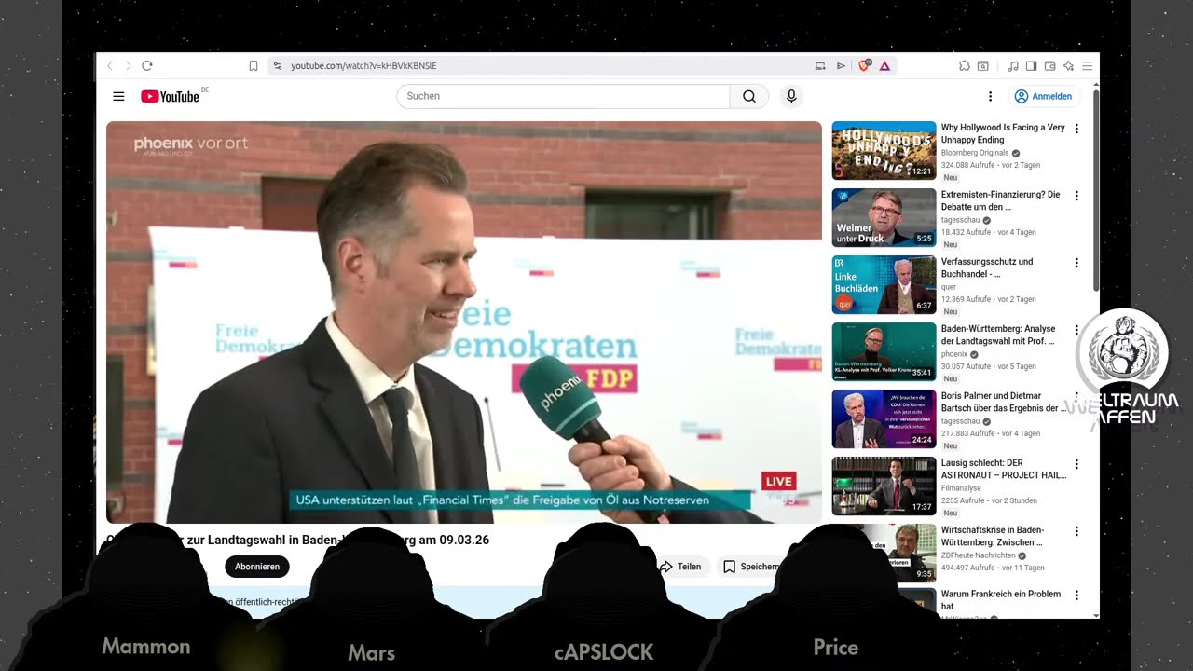1193x671 pixels.
Task: Open the ZDFheute Nachrichten channel name
Action: (x=977, y=555)
